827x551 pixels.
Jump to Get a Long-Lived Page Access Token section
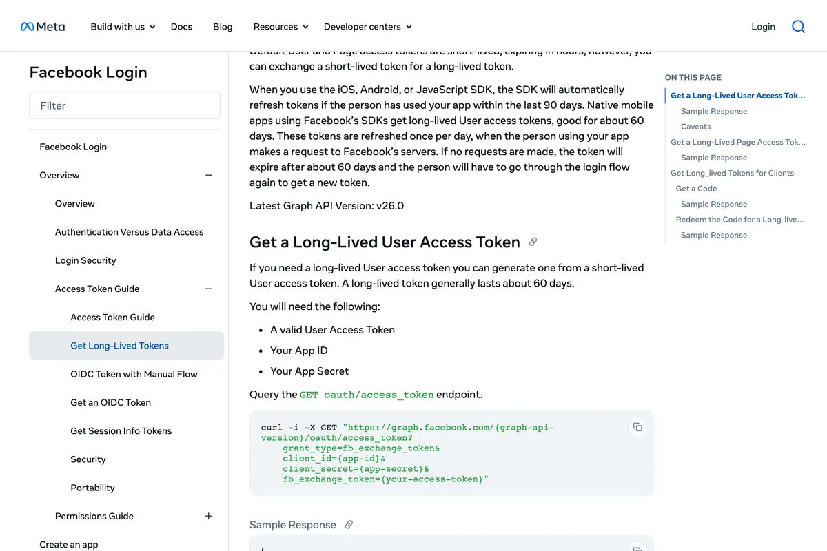click(737, 142)
